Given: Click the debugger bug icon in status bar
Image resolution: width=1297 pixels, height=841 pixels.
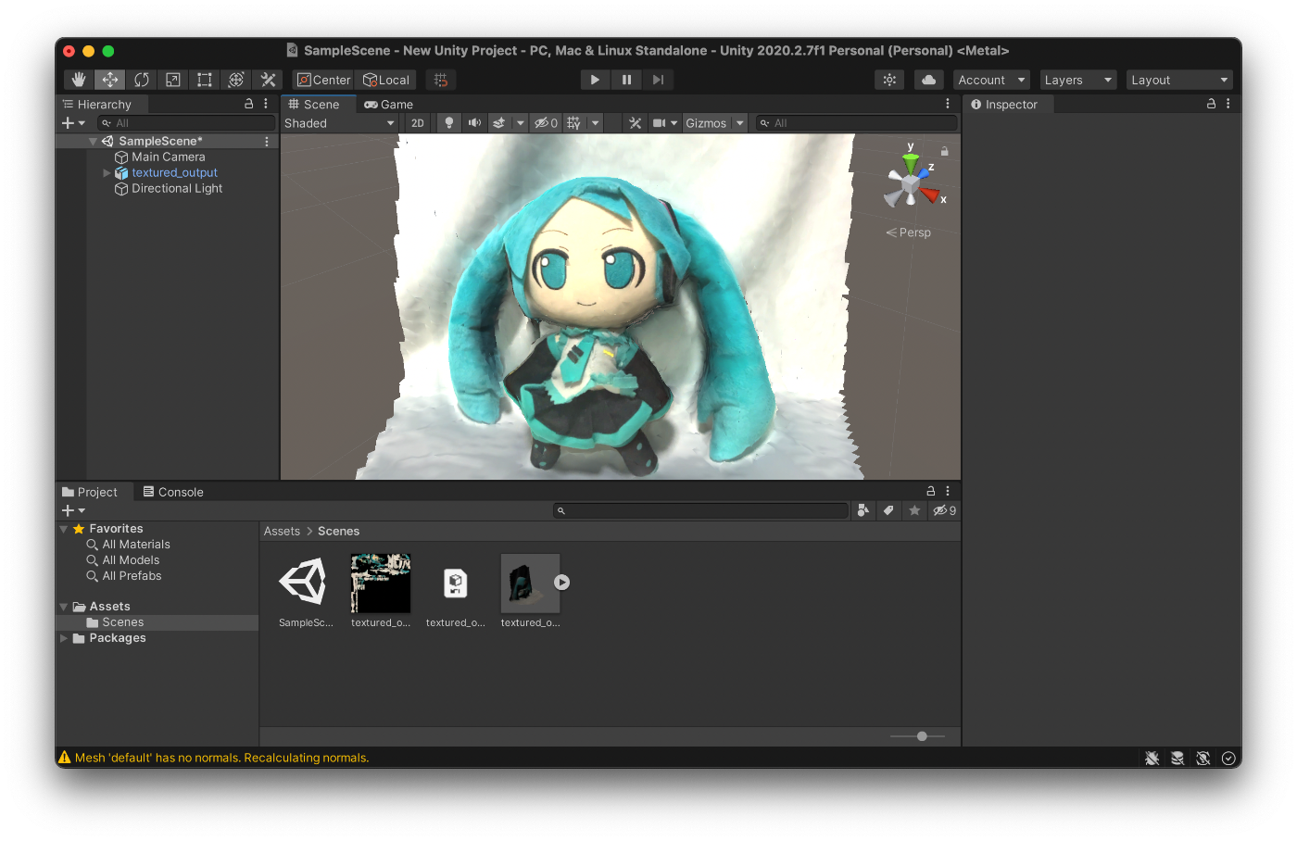Looking at the screenshot, I should click(x=1152, y=758).
